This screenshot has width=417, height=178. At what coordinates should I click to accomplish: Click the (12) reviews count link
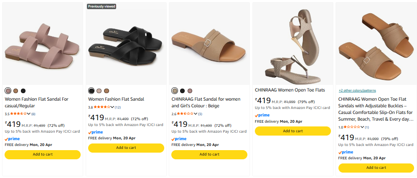pyautogui.click(x=118, y=107)
